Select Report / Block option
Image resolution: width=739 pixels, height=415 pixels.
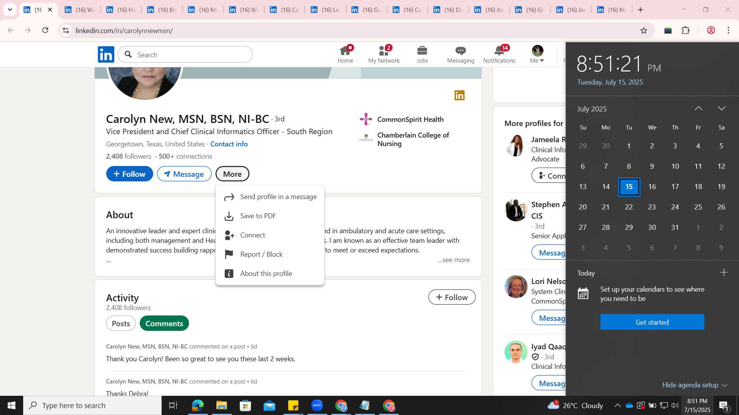(270, 254)
